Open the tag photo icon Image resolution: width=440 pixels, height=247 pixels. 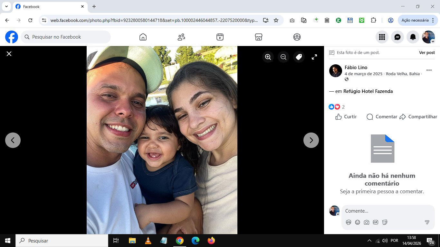(x=299, y=57)
